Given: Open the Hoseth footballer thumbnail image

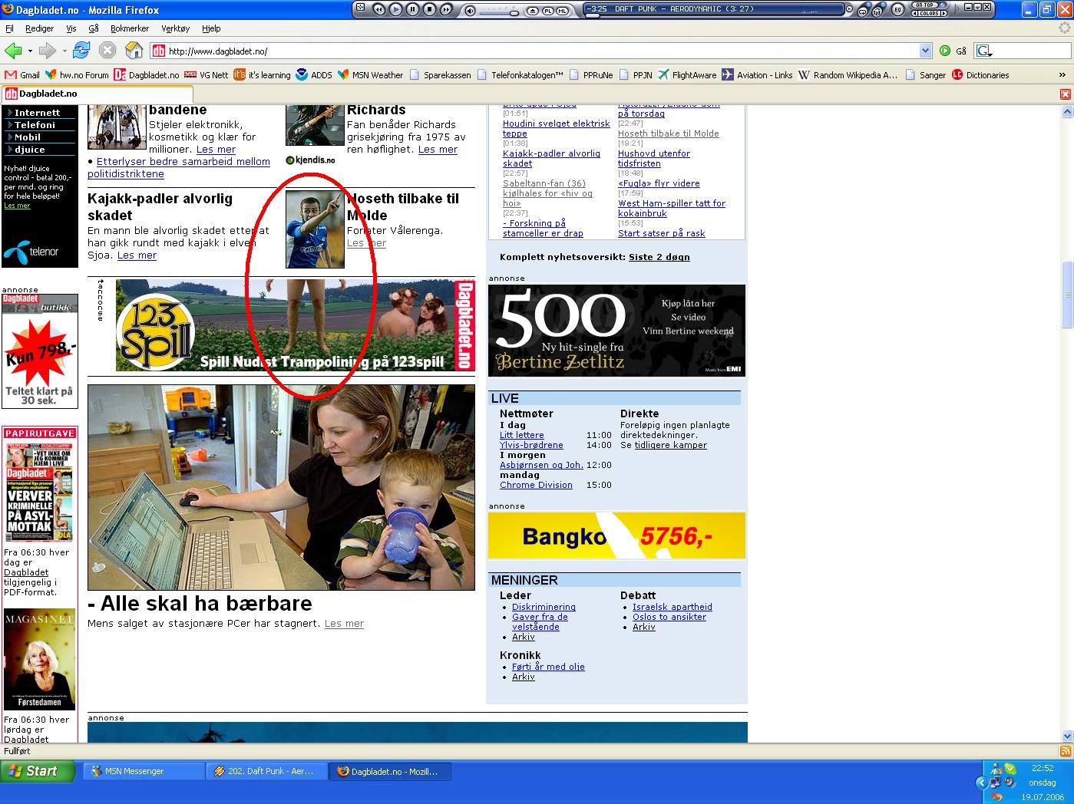Looking at the screenshot, I should pos(315,229).
